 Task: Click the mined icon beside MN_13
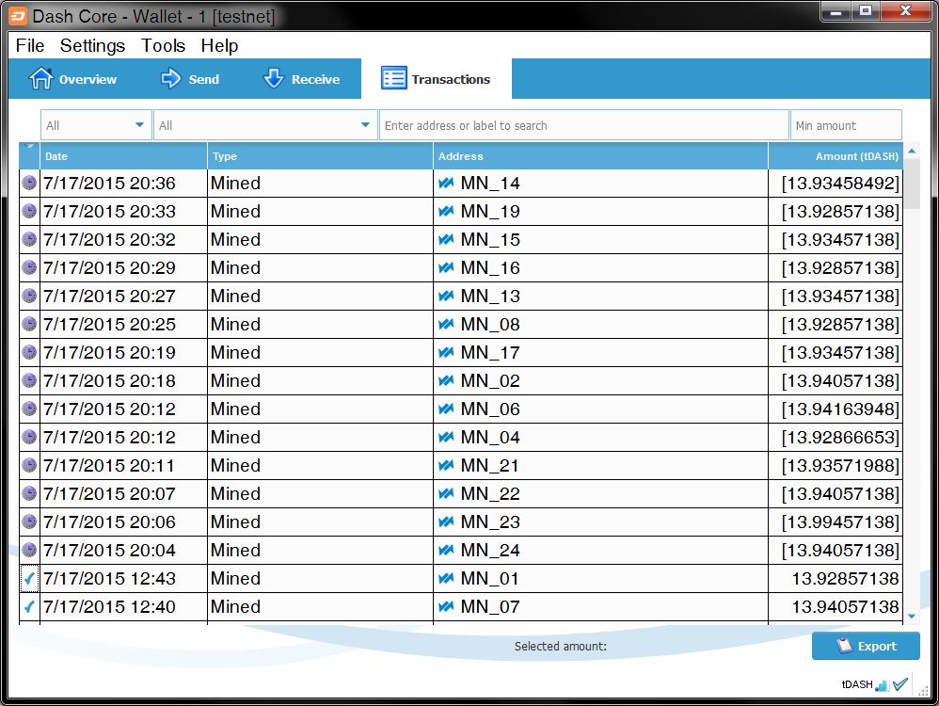point(446,296)
